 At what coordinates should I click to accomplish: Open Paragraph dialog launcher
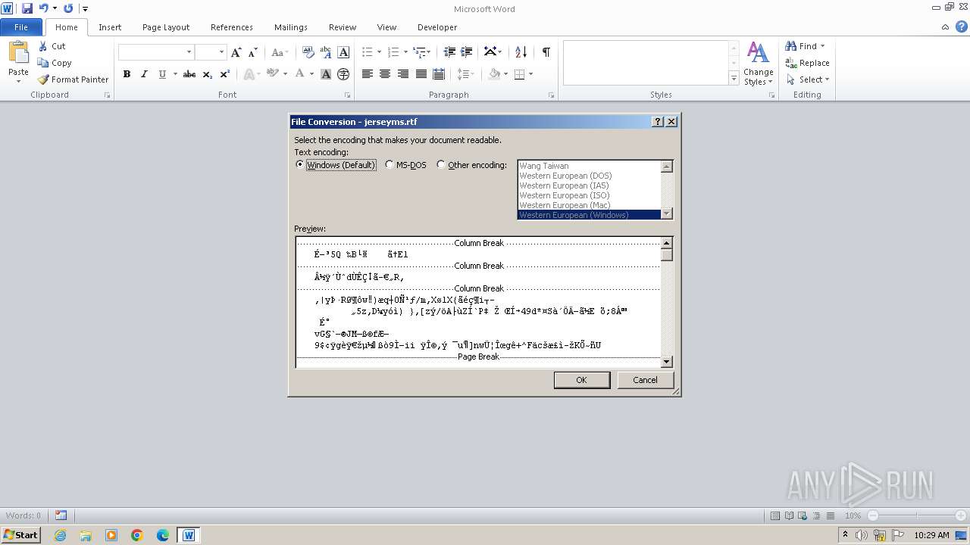click(x=551, y=95)
